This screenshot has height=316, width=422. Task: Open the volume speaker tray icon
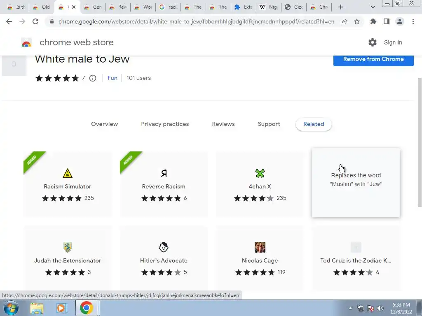pyautogui.click(x=380, y=308)
